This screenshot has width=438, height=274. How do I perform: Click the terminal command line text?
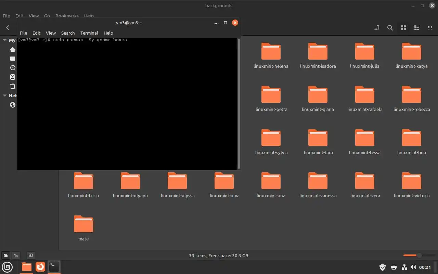click(72, 40)
